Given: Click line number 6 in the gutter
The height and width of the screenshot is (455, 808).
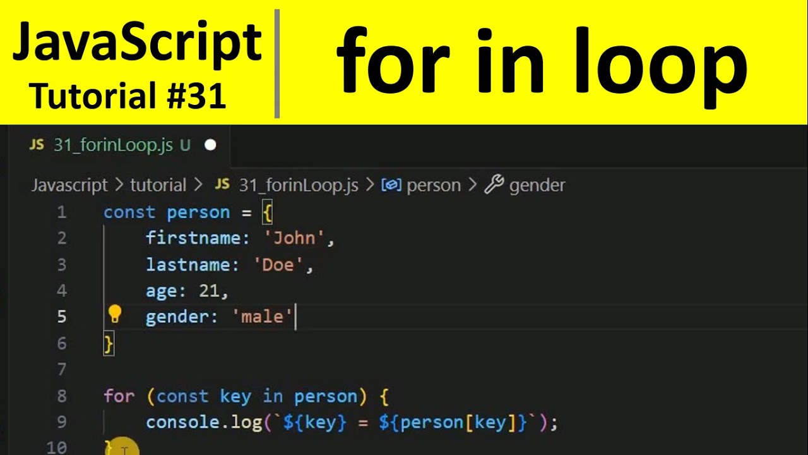Looking at the screenshot, I should 62,343.
